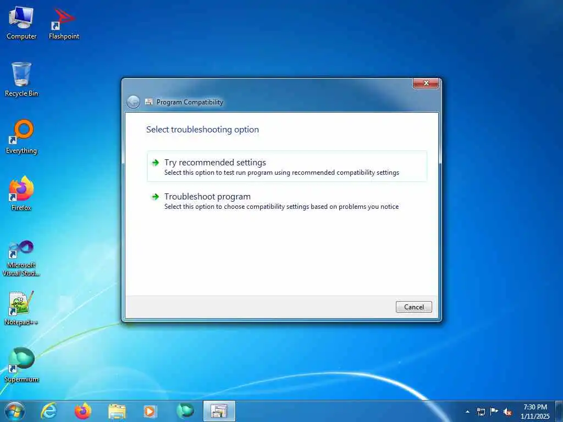The width and height of the screenshot is (563, 422).
Task: Click the Cancel button
Action: click(x=413, y=307)
